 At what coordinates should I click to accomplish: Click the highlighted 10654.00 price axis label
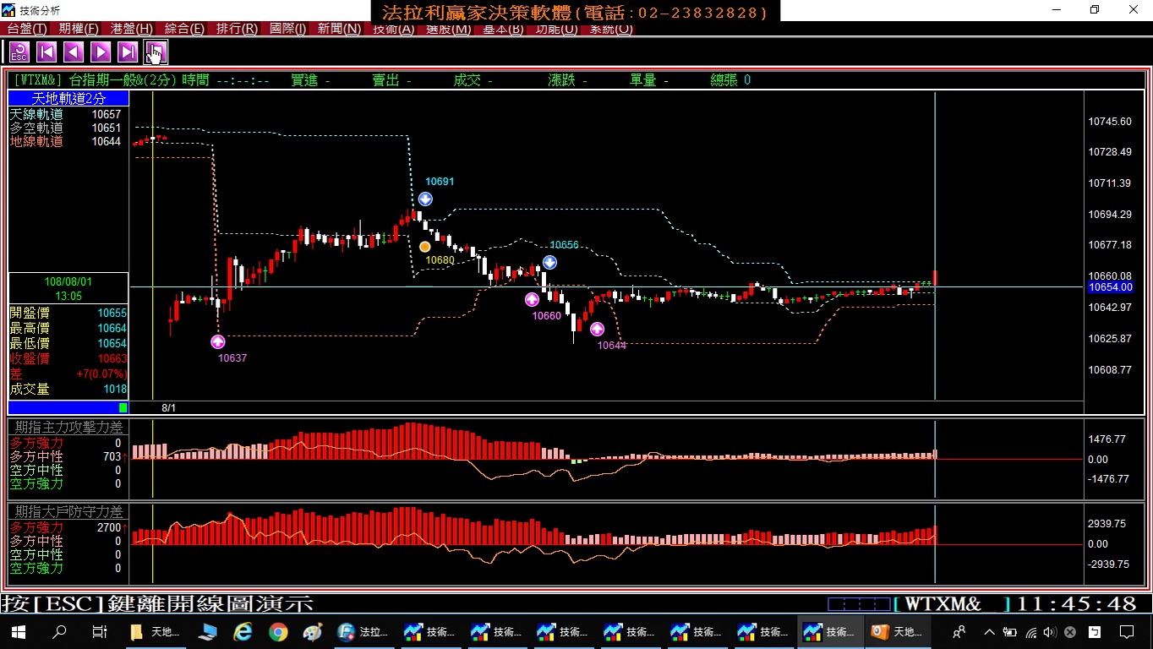[1110, 287]
